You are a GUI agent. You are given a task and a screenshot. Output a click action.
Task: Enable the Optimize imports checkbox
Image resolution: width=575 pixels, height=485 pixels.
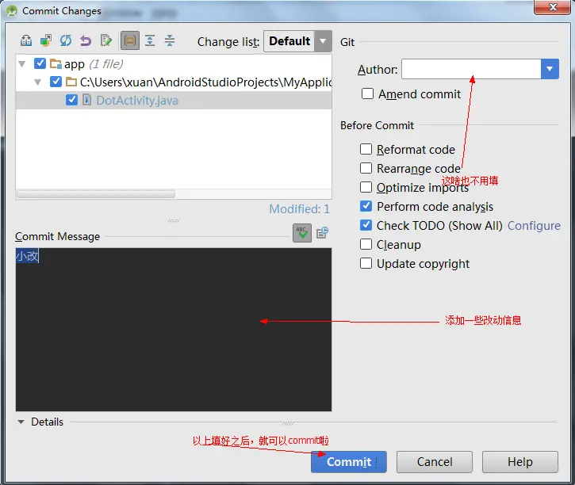point(366,187)
